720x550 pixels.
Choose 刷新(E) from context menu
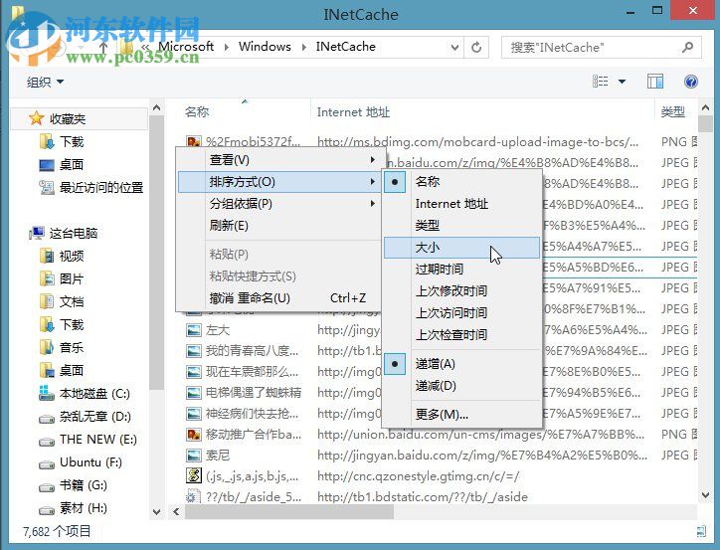pos(281,226)
